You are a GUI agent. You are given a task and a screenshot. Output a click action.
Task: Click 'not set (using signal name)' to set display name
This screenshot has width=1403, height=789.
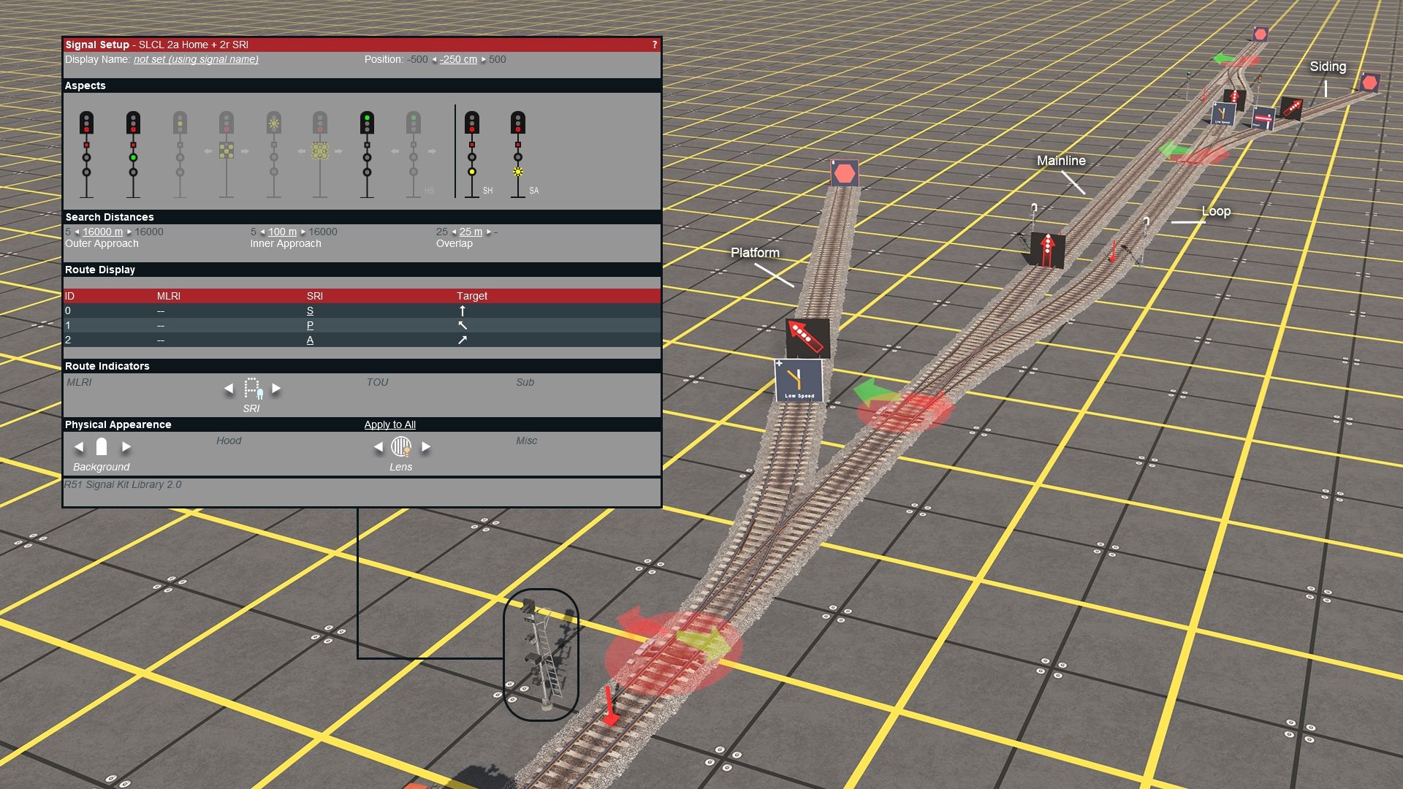click(x=194, y=60)
